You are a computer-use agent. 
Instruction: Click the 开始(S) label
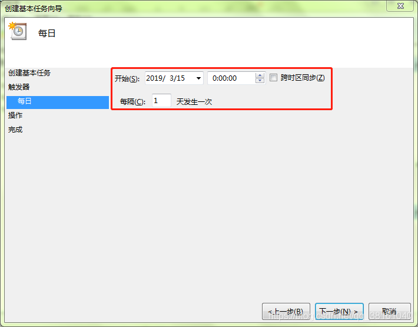click(x=127, y=79)
